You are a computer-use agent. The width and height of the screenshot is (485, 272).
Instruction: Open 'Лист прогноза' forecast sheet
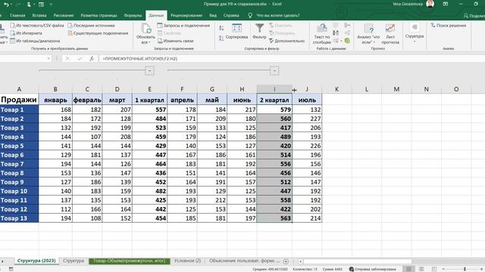pos(390,33)
